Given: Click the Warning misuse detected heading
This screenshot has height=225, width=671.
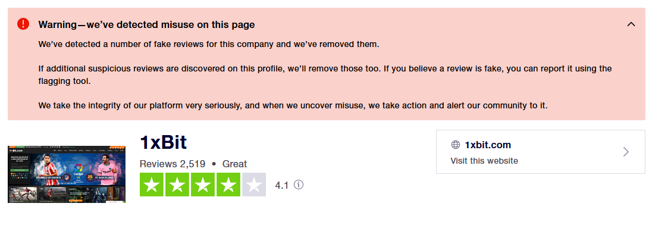Looking at the screenshot, I should click(146, 25).
